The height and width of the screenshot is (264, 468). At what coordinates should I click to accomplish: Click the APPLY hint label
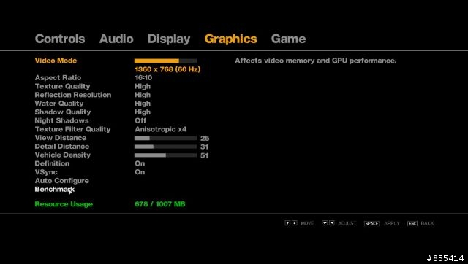(392, 223)
